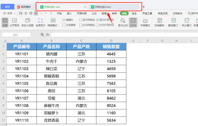Open the 文件 menu button

point(9,13)
